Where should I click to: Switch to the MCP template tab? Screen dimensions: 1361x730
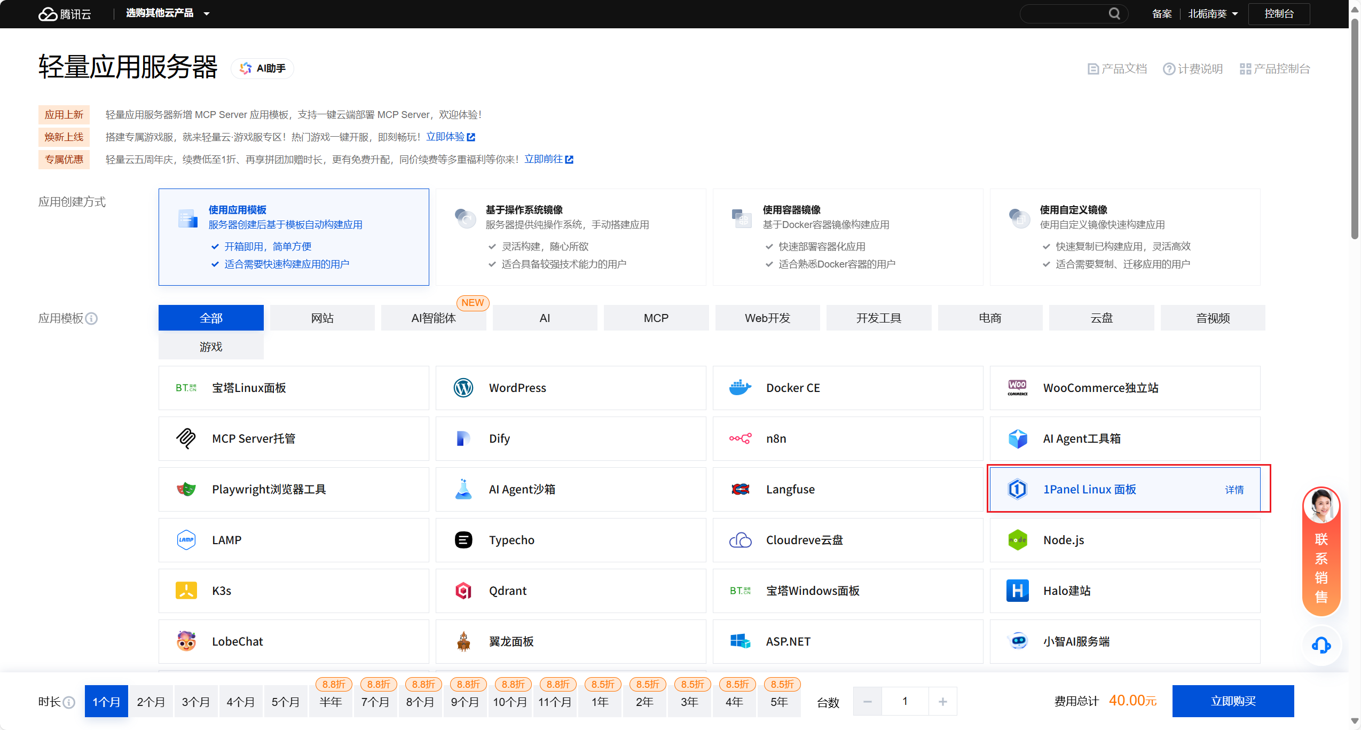click(656, 318)
